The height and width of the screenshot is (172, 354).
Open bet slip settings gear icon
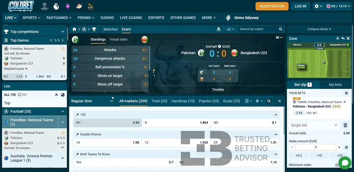(346, 93)
